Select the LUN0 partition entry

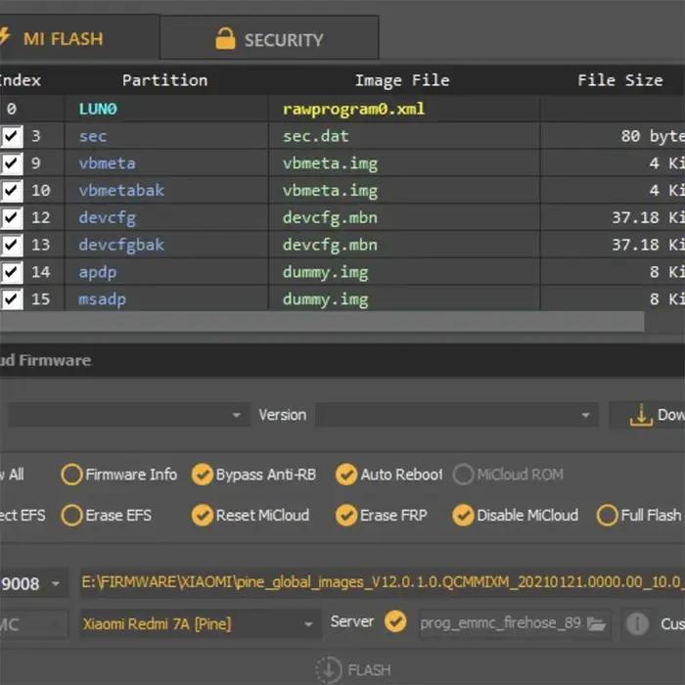pyautogui.click(x=98, y=109)
